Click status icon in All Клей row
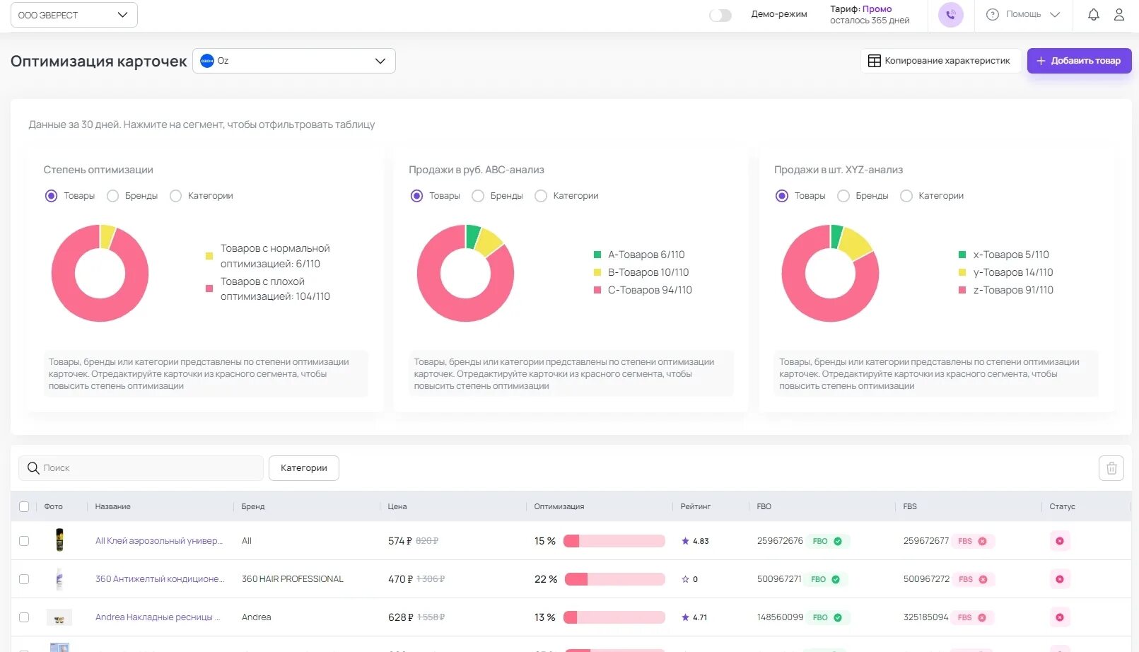 tap(1060, 541)
